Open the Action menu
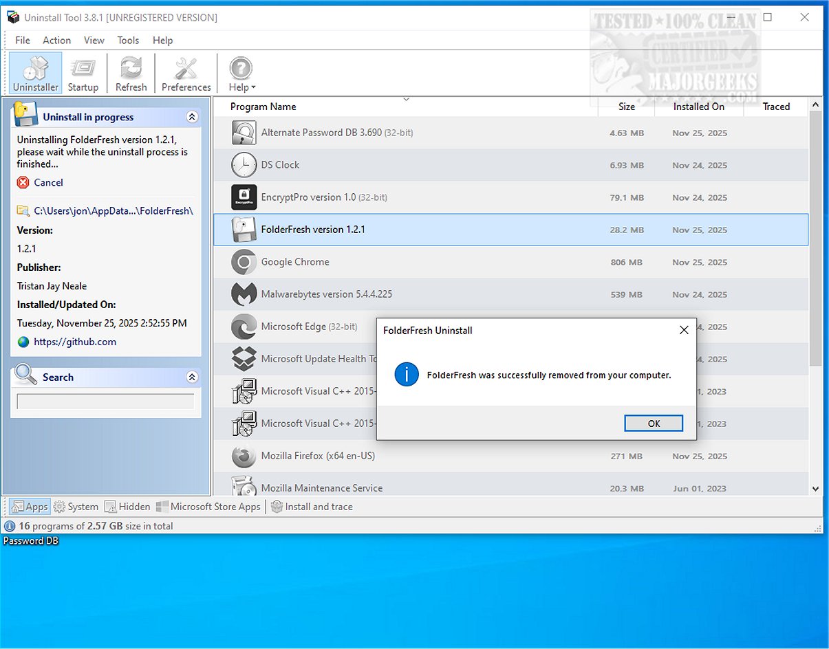Image resolution: width=829 pixels, height=649 pixels. coord(56,41)
